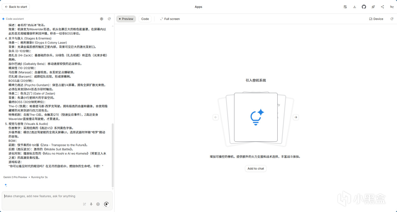Stop the running generation
The width and height of the screenshot is (397, 212).
pos(106,204)
